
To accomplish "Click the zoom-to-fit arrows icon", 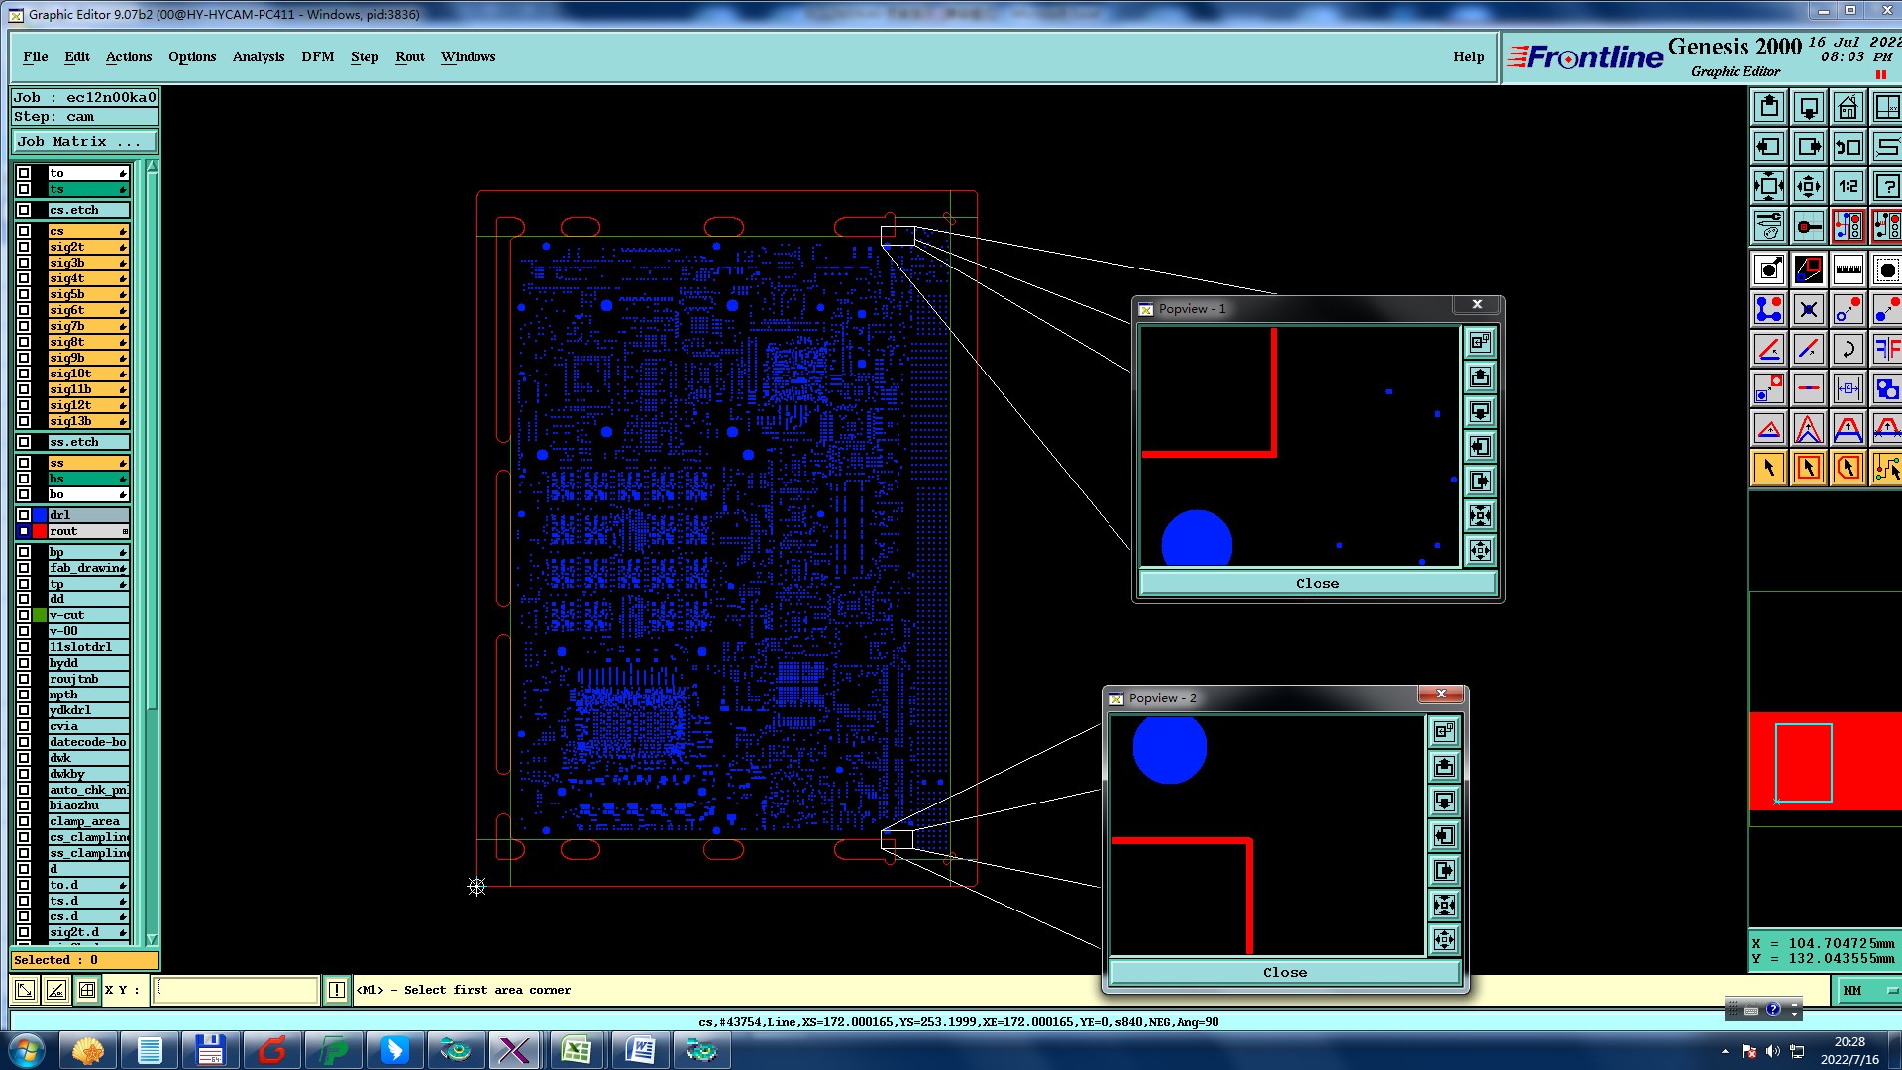I will (1769, 186).
